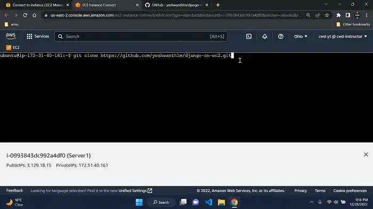Open the Teams Chat taskbar icon

tap(196, 202)
